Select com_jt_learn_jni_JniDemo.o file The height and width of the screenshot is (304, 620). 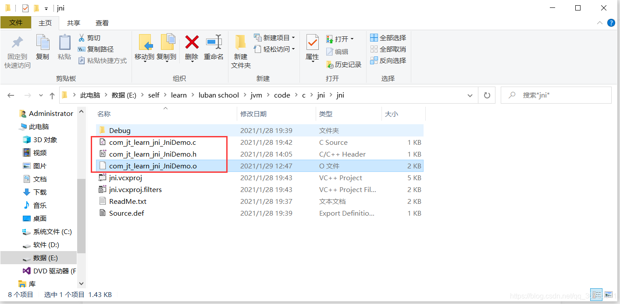[259, 166]
